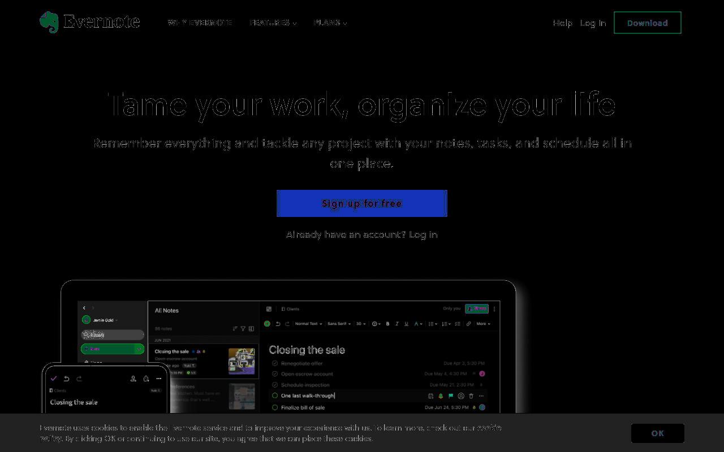
Task: Open the Normal Text style dropdown
Action: point(308,324)
